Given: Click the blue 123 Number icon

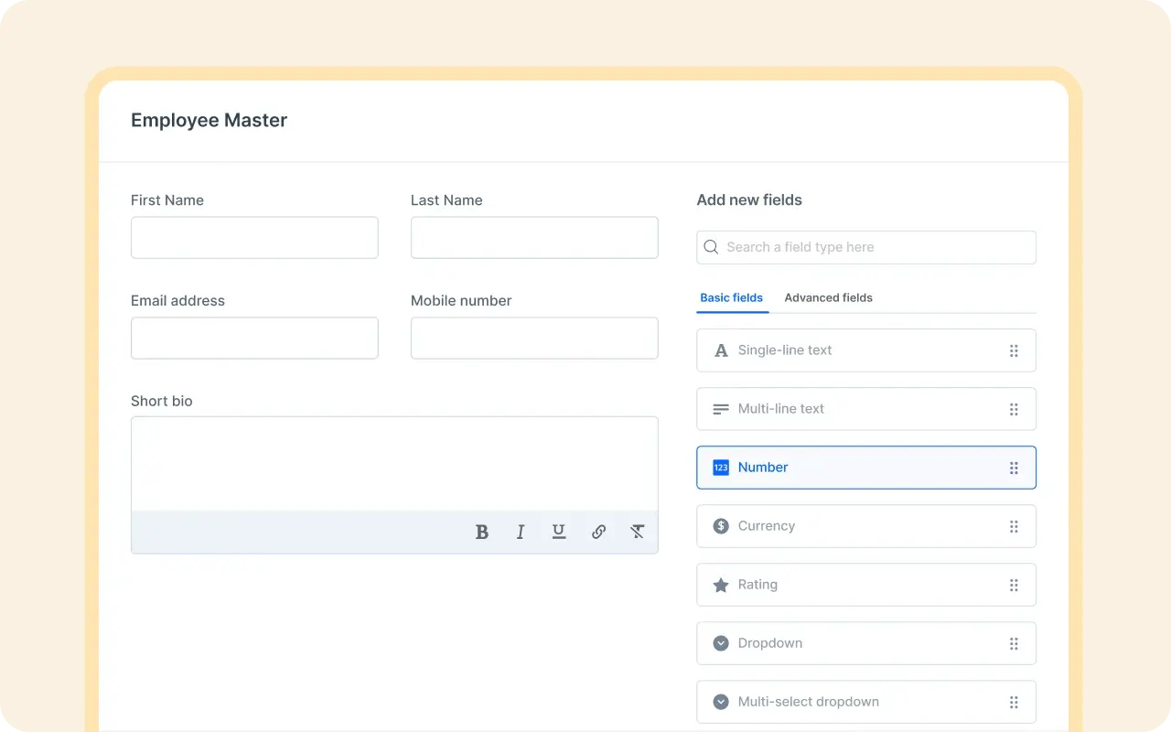Looking at the screenshot, I should click(x=721, y=468).
